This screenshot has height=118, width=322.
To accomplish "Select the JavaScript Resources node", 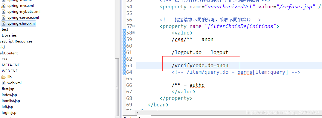I will (16, 41).
